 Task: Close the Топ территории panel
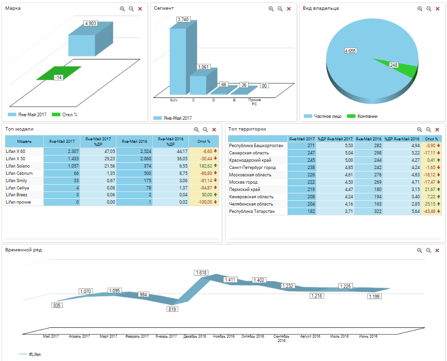[437, 130]
